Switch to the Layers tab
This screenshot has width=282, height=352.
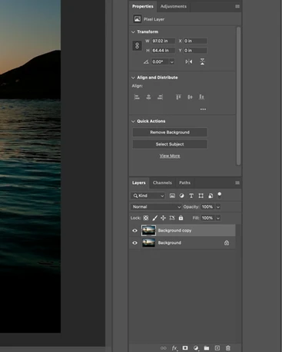[x=139, y=183]
